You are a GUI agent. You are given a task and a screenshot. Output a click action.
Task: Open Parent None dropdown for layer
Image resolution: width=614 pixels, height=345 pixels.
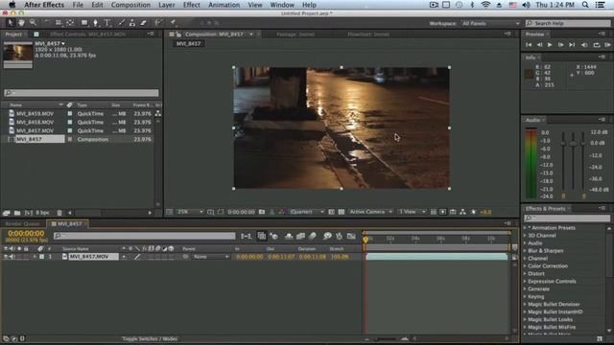[211, 257]
